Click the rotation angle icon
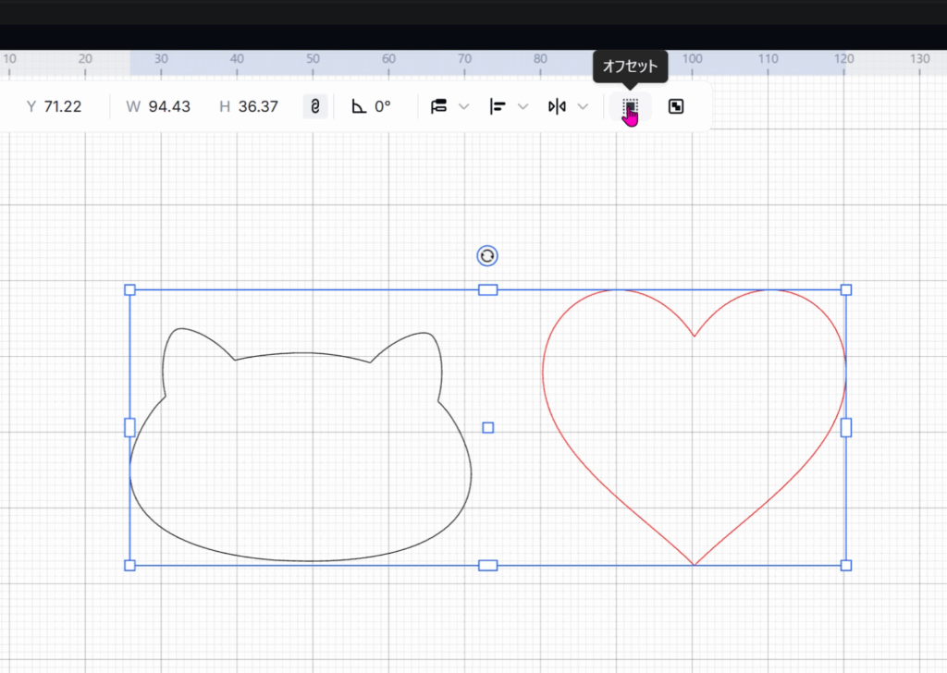 (359, 107)
